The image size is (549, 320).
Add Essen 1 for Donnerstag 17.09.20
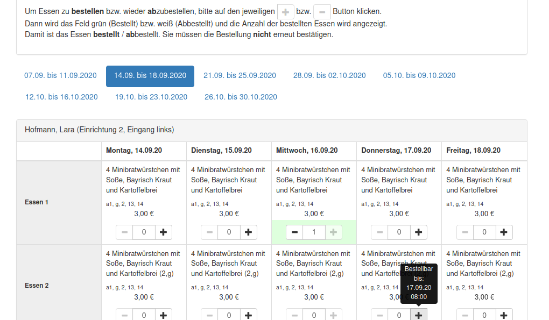pyautogui.click(x=419, y=232)
